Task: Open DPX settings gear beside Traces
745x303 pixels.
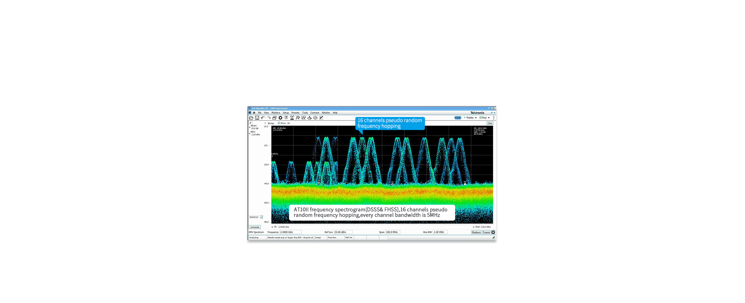Action: click(x=493, y=232)
